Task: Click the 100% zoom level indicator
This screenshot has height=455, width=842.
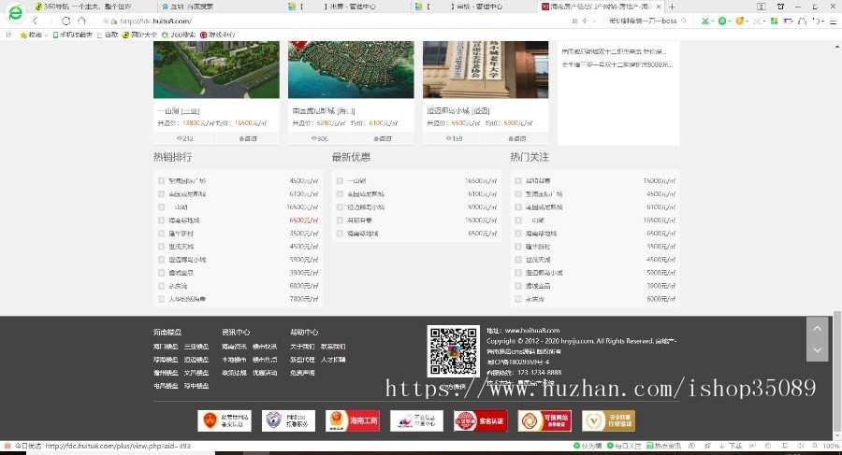Action: click(831, 446)
